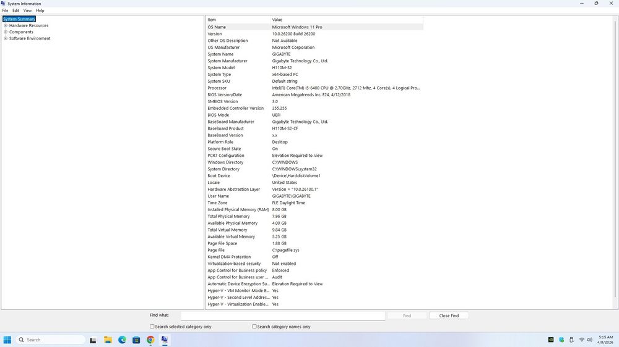Viewport: 619px width, 347px height.
Task: Click value 10.0.26200 Build 26200
Action: [293, 34]
